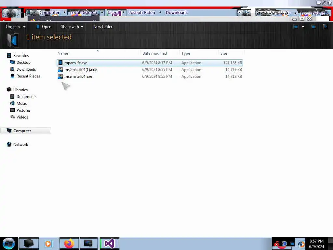This screenshot has height=250, width=333.
Task: Click the mpam-fe.exe file icon
Action: [x=60, y=63]
